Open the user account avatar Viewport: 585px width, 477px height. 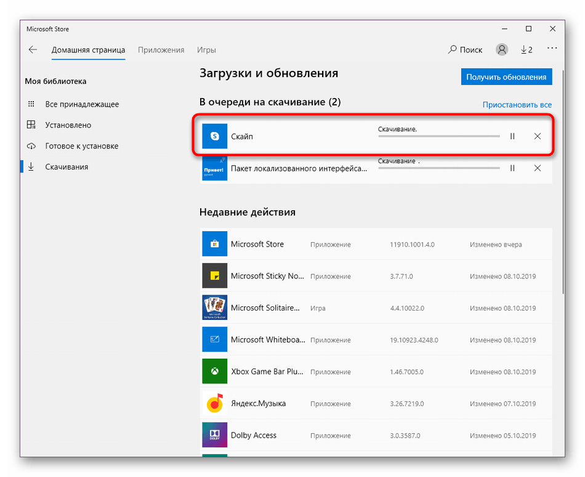(502, 49)
